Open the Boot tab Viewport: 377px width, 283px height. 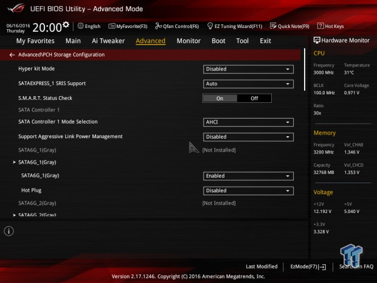point(218,41)
